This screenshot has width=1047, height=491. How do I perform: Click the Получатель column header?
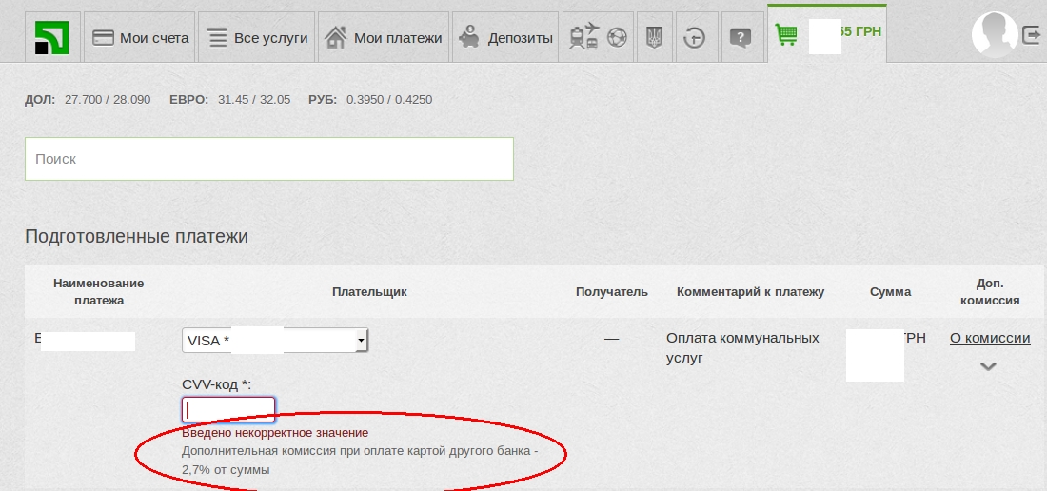[612, 291]
